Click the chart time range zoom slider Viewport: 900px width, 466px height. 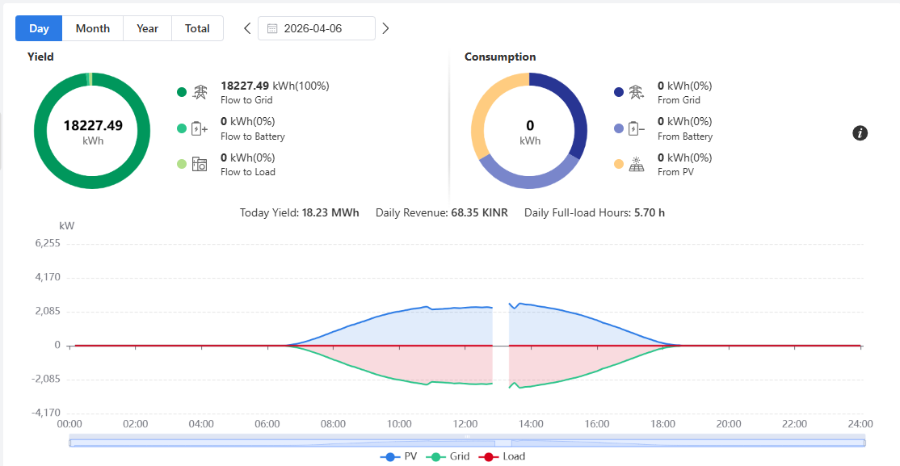[x=467, y=442]
